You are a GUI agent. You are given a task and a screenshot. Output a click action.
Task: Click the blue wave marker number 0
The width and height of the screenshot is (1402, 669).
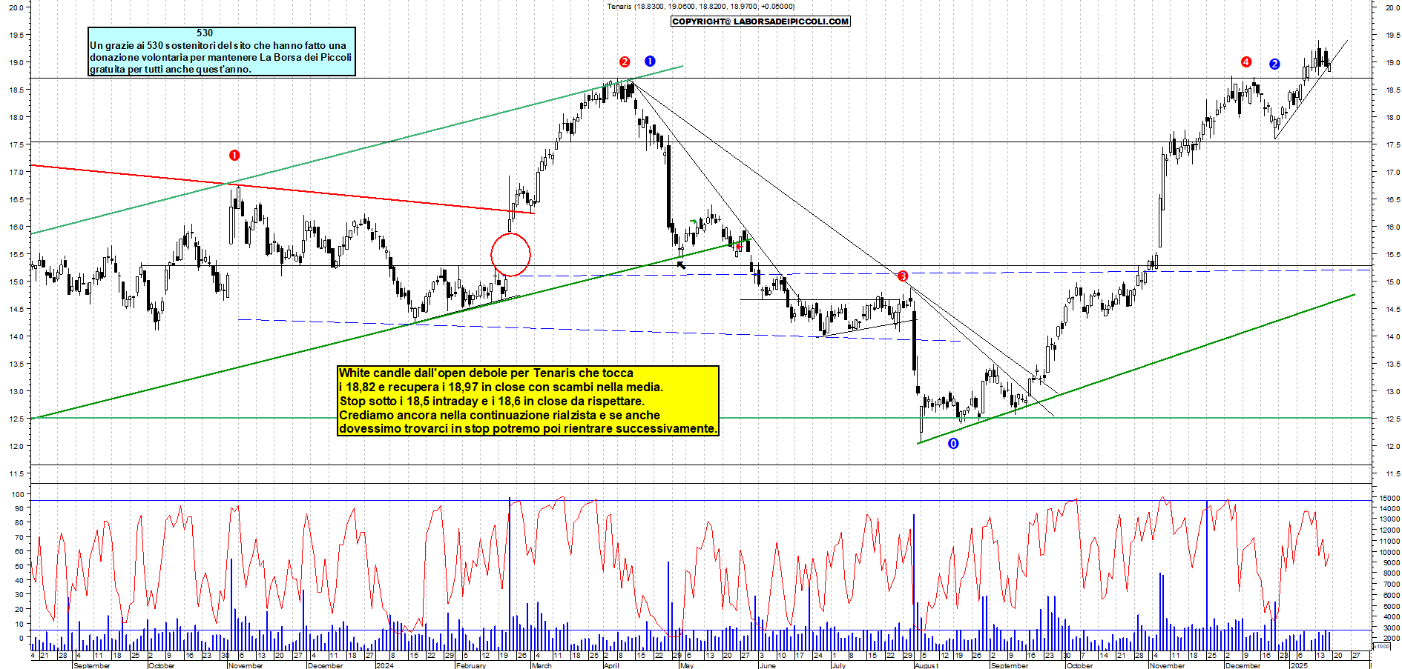(953, 443)
